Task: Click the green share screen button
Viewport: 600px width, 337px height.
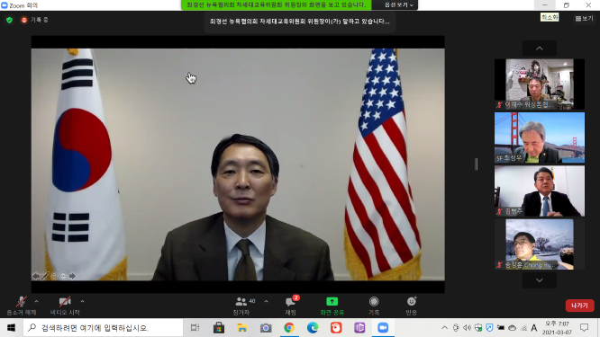Action: click(x=332, y=306)
